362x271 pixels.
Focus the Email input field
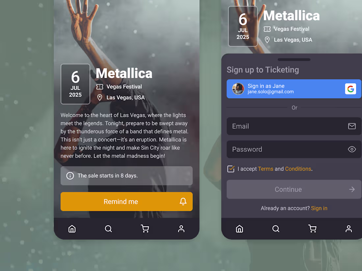pyautogui.click(x=294, y=126)
